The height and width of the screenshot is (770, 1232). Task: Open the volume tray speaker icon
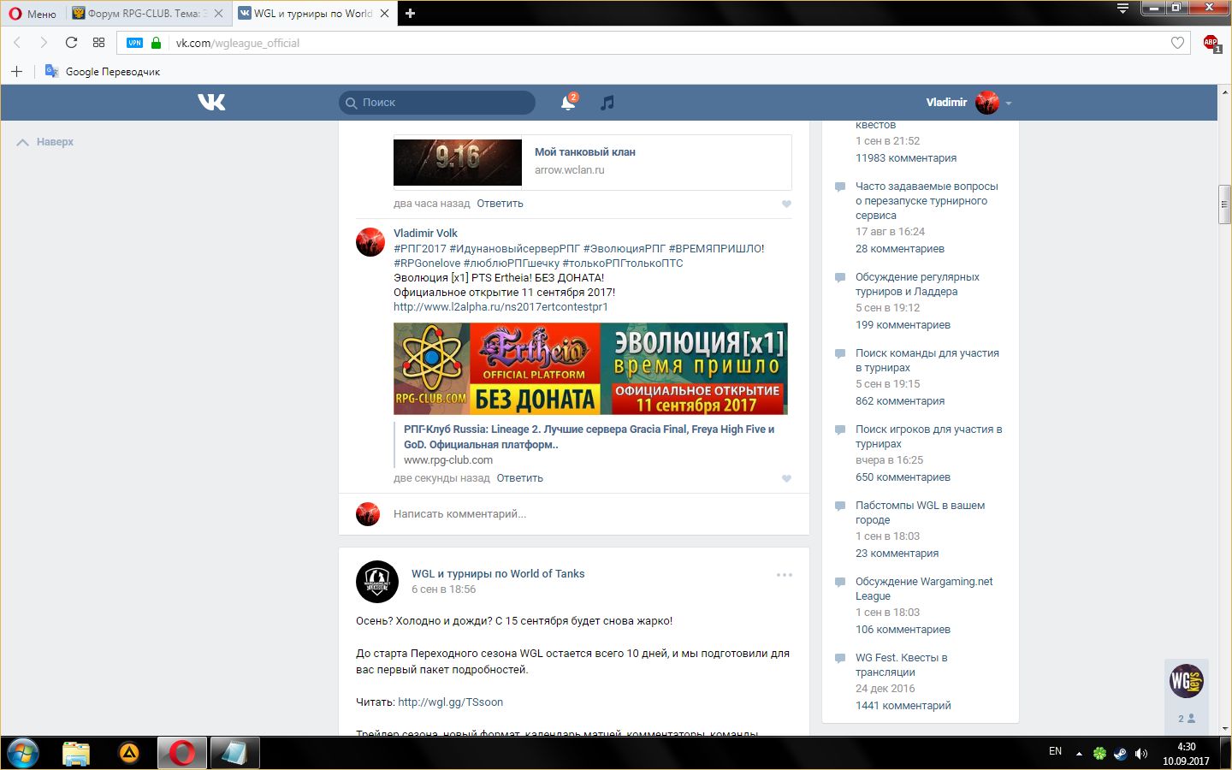pos(1140,754)
